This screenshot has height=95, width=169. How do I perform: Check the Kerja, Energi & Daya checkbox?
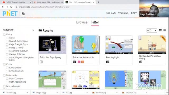click(7, 45)
